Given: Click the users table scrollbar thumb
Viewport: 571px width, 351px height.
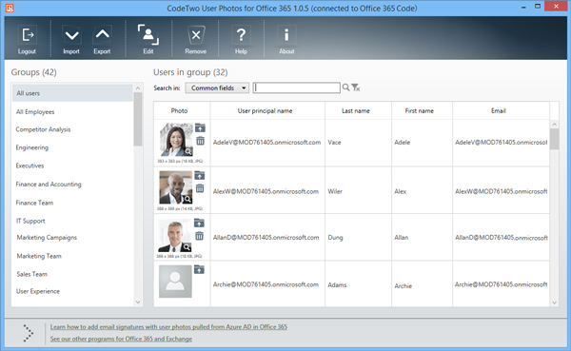Looking at the screenshot, I should pos(554,139).
